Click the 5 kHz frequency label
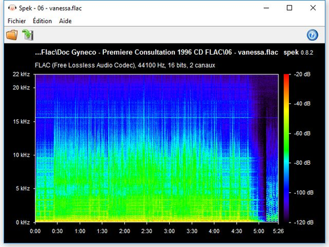Screen dimensions: 329x247 (x=22, y=188)
